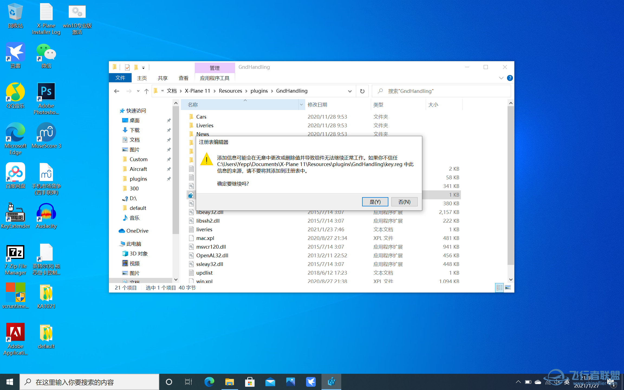624x390 pixels.
Task: Unpin the Aircraft folder in Quick Access
Action: pos(169,169)
